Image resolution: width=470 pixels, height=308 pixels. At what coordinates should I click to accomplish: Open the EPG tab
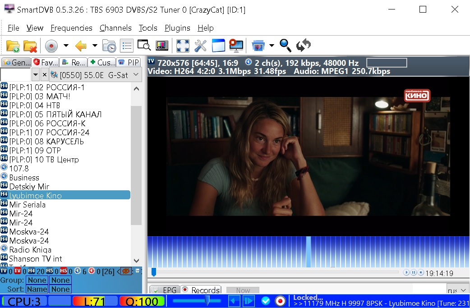[164, 290]
